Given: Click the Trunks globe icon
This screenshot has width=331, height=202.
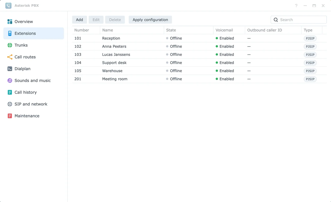Looking at the screenshot, I should [x=10, y=45].
